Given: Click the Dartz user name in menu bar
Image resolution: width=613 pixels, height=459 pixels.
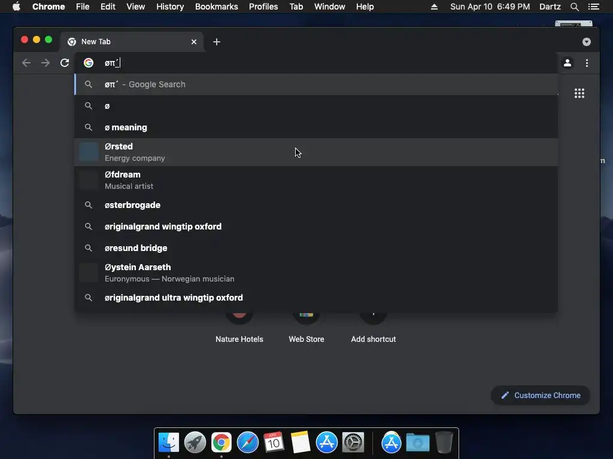Looking at the screenshot, I should pyautogui.click(x=550, y=7).
